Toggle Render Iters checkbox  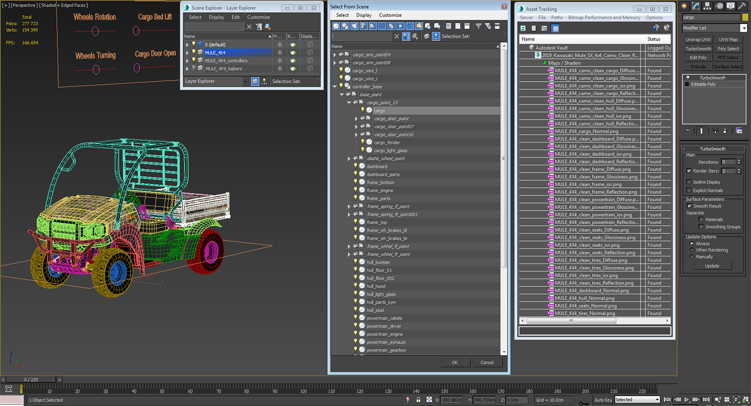[x=689, y=171]
